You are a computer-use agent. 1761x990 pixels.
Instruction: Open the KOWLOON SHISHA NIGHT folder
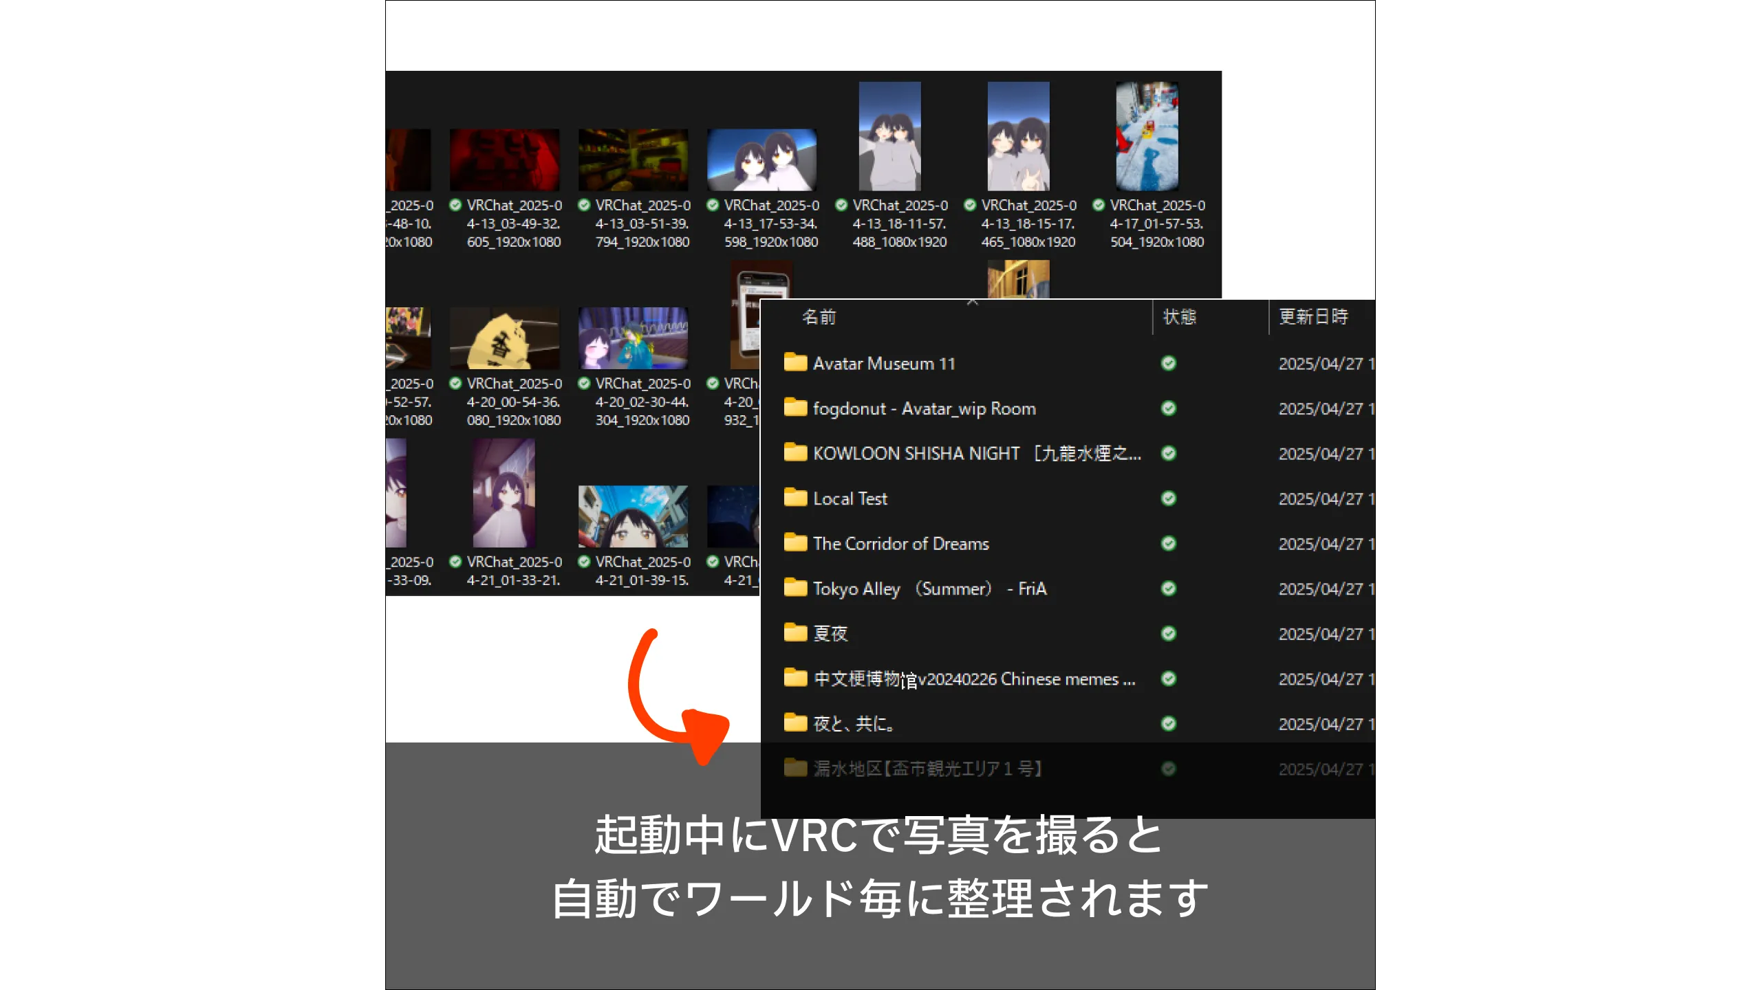795,453
